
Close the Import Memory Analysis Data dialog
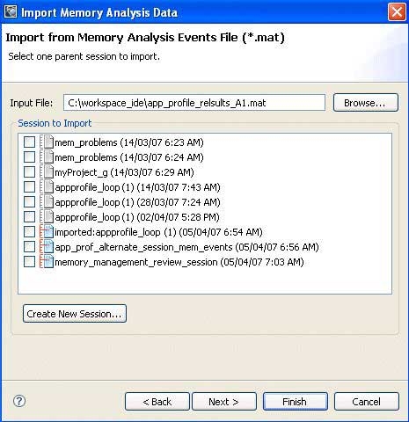tap(397, 12)
